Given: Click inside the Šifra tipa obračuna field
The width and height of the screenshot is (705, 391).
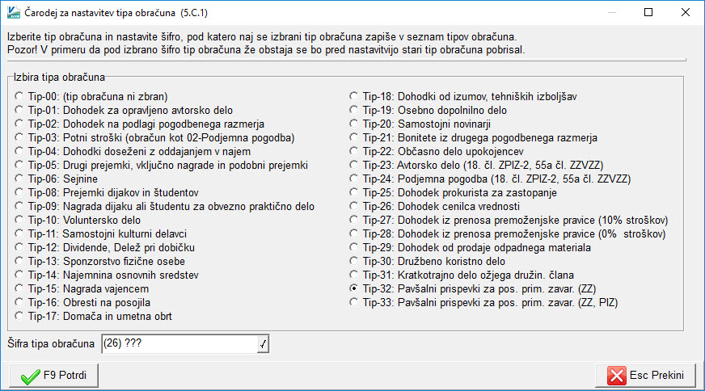Looking at the screenshot, I should point(179,344).
